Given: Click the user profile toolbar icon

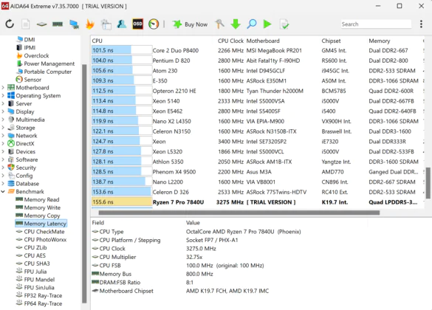Looking at the screenshot, I should coord(122,24).
